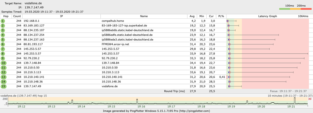Click the vodafone.de hop 15 graph title
This screenshot has height=113, width=313.
tap(24, 96)
